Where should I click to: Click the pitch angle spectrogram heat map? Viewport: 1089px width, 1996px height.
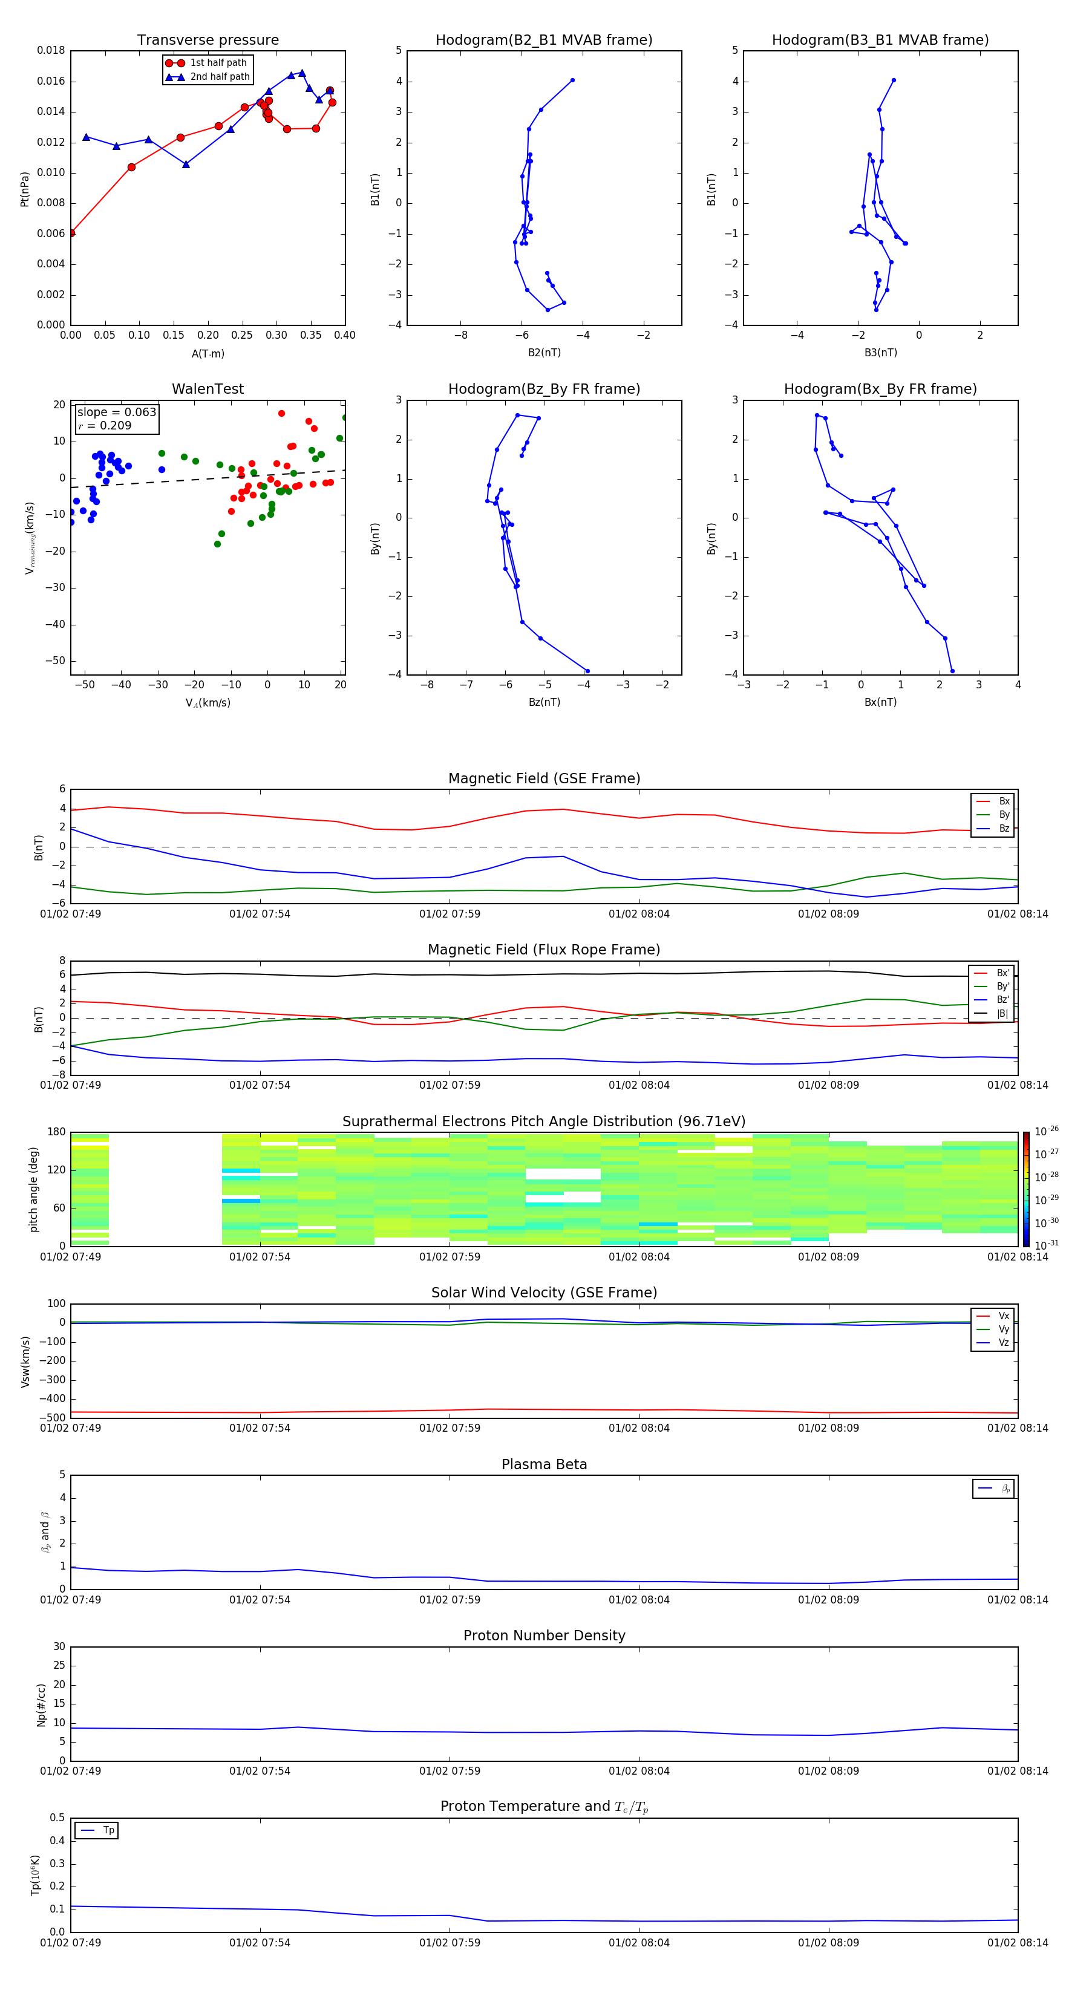click(544, 1189)
